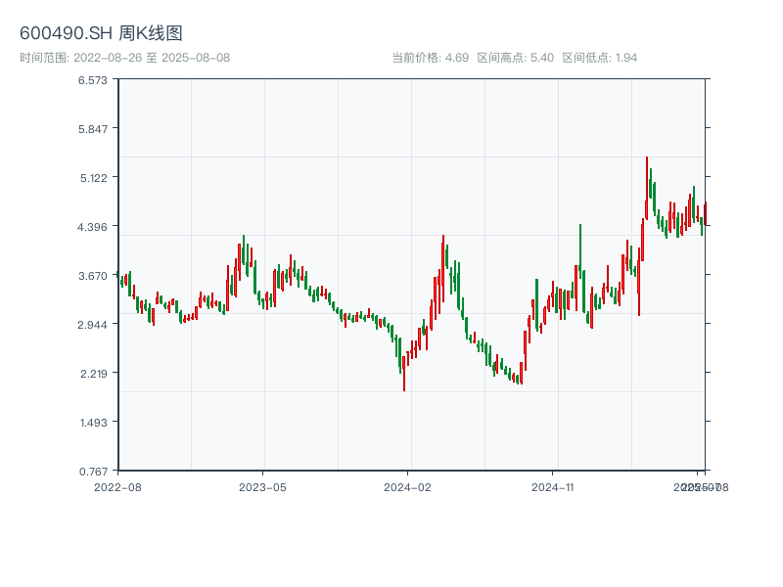
Task: Click the interval low label 区间低点: 1.94
Action: (600, 58)
